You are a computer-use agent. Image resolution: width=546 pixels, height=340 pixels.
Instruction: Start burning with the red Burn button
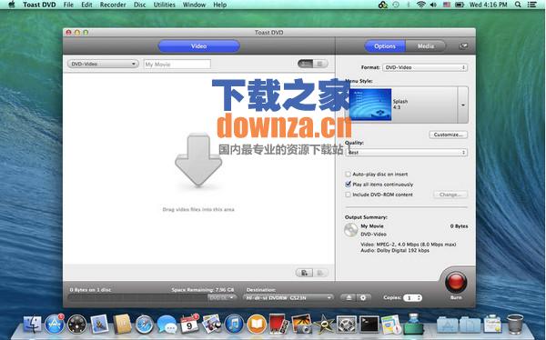pos(456,282)
